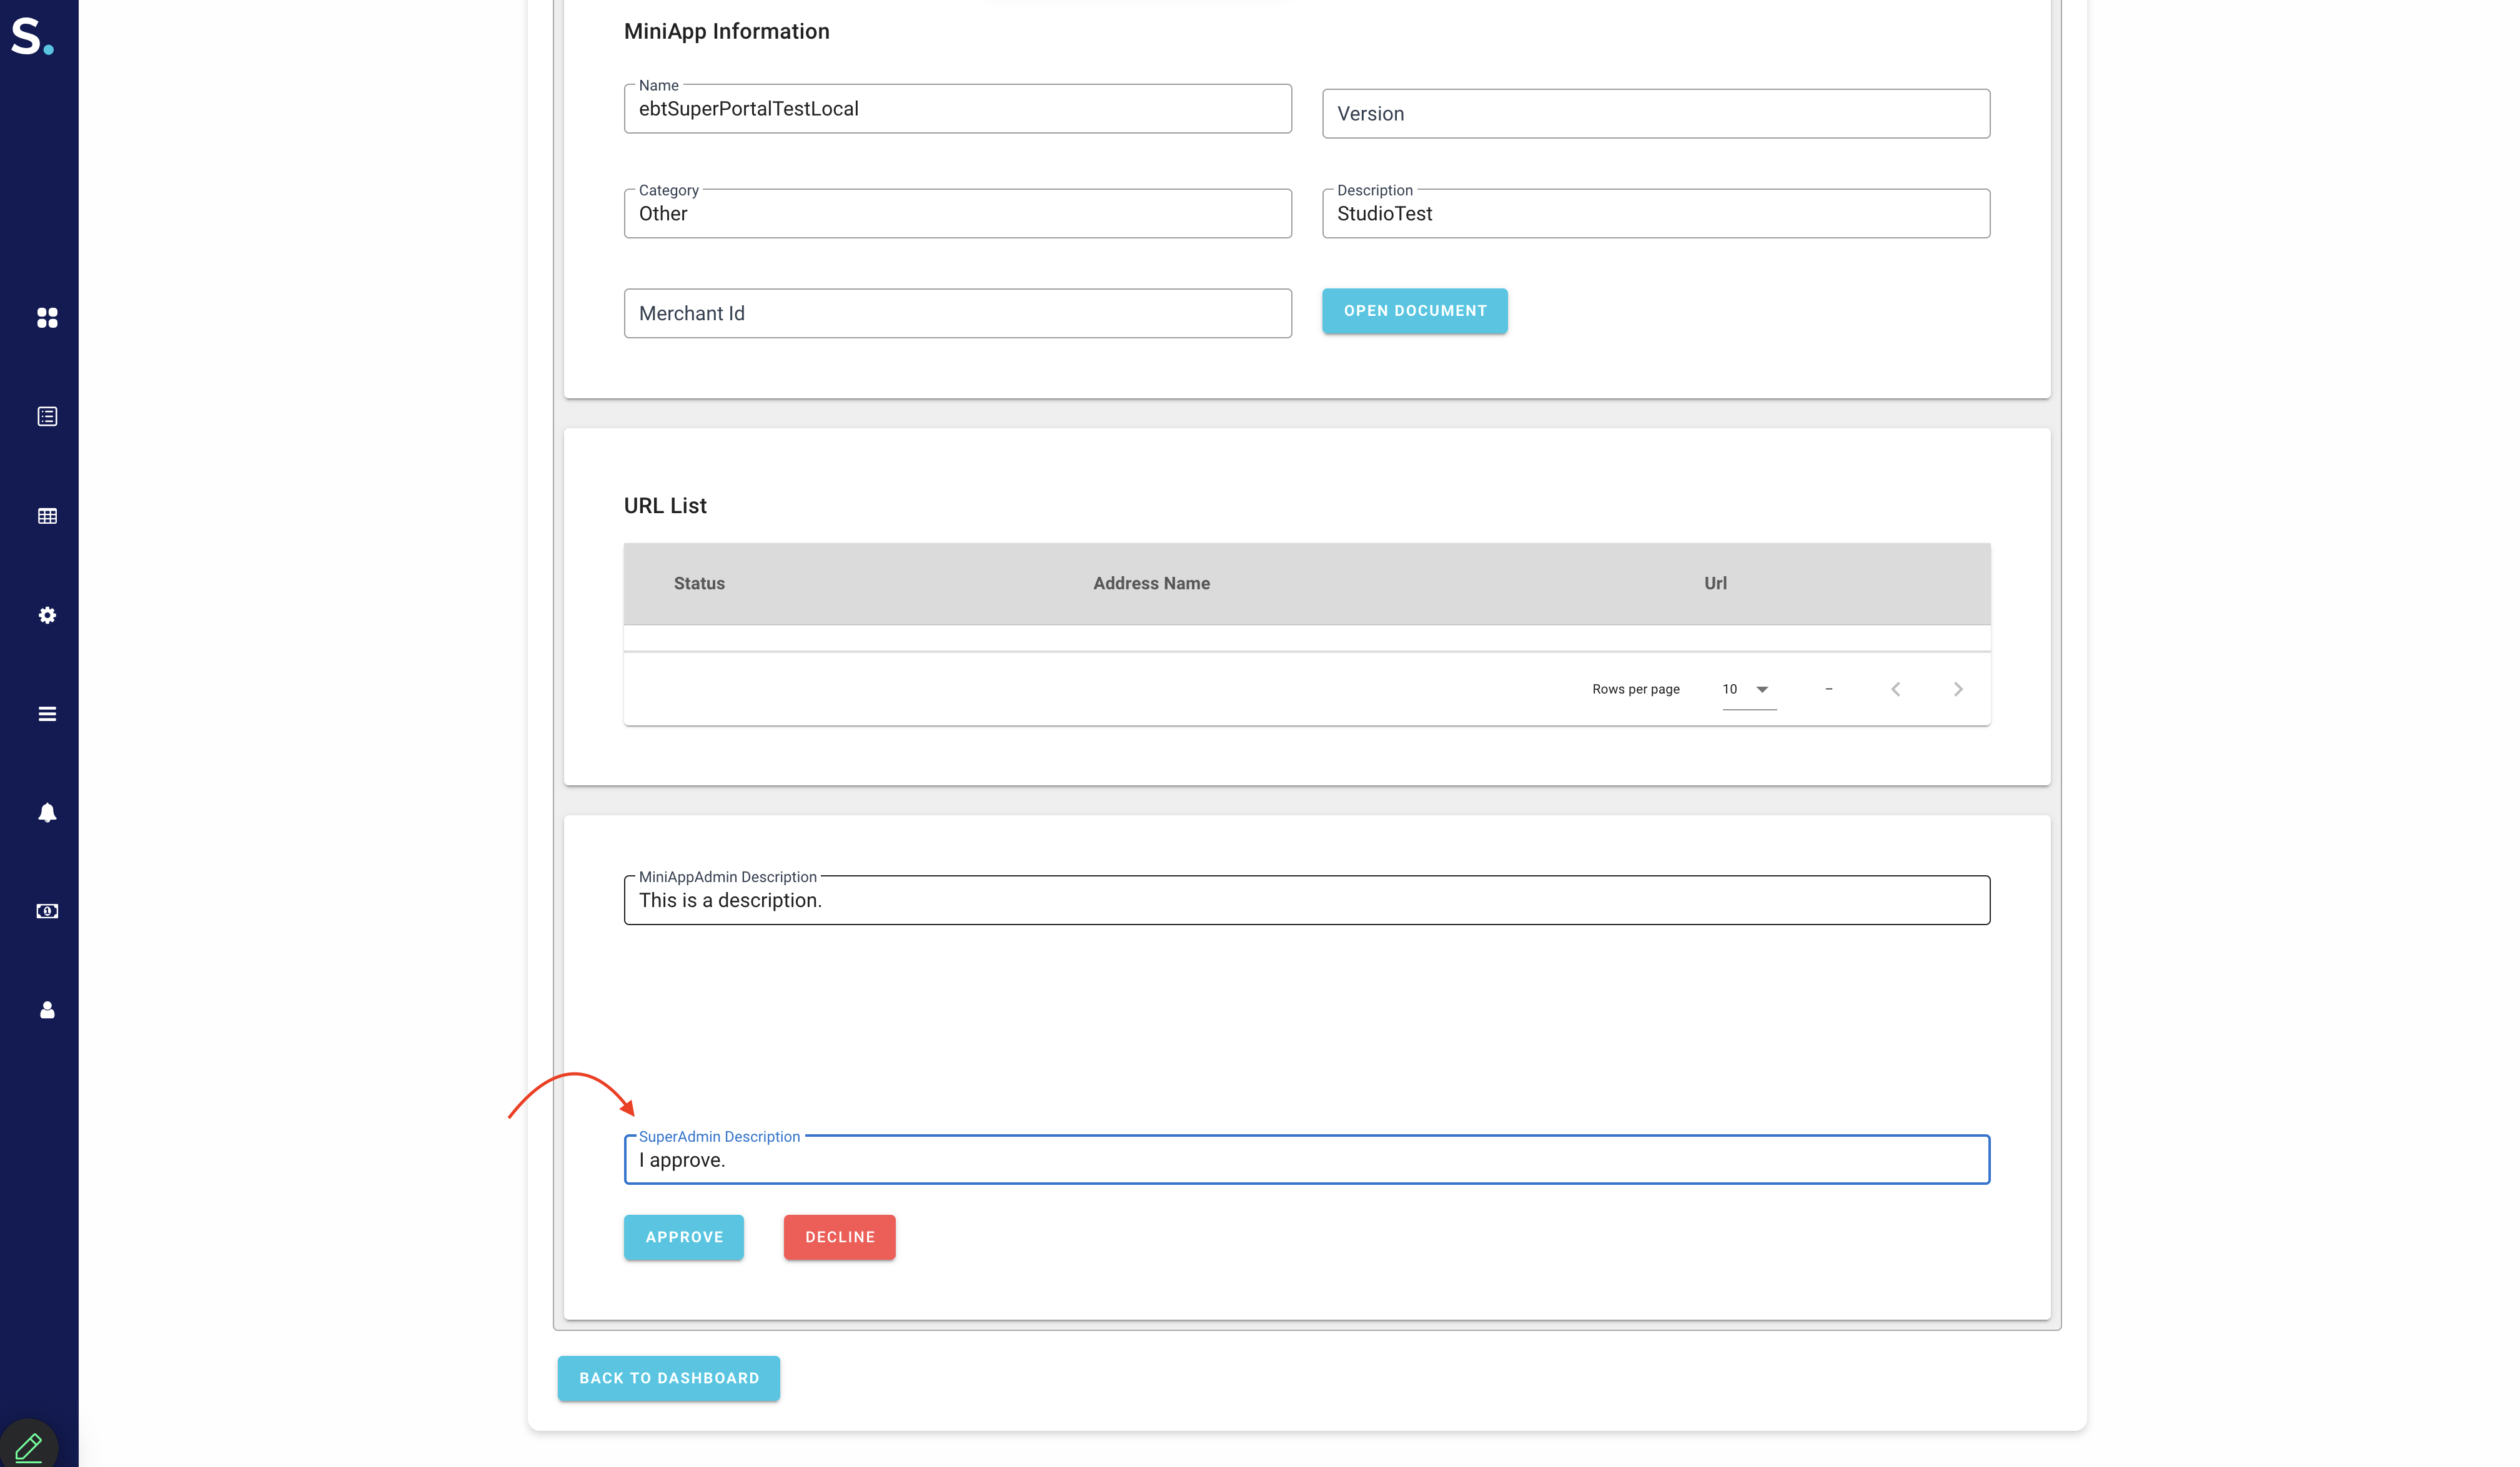The image size is (2520, 1467).
Task: Open the money payment icon in sidebar
Action: (47, 911)
